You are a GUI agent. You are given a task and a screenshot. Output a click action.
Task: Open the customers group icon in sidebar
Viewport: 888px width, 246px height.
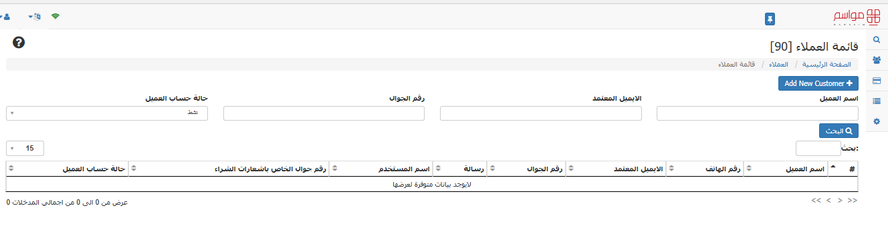[877, 60]
